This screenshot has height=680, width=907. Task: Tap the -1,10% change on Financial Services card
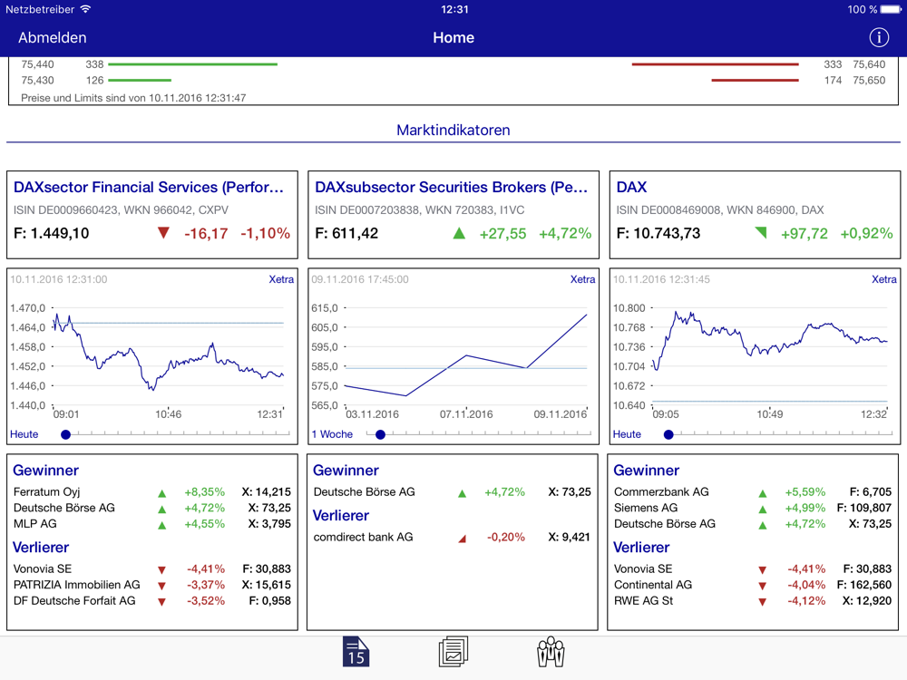point(265,234)
